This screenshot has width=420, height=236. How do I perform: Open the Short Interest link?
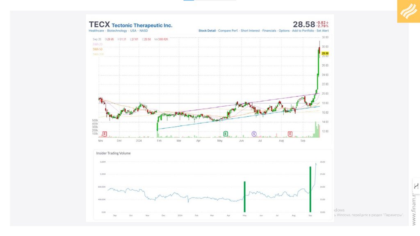(250, 31)
